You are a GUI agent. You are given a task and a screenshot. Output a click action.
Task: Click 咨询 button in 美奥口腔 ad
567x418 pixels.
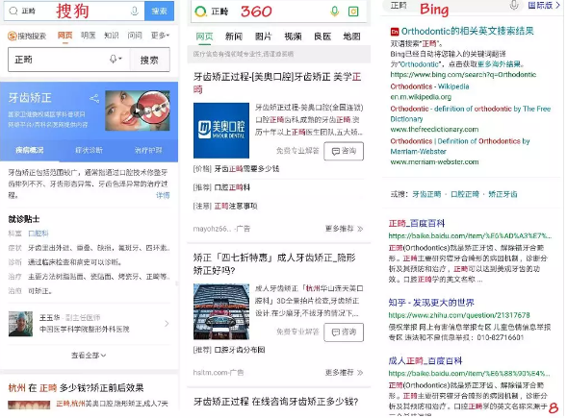pos(344,151)
